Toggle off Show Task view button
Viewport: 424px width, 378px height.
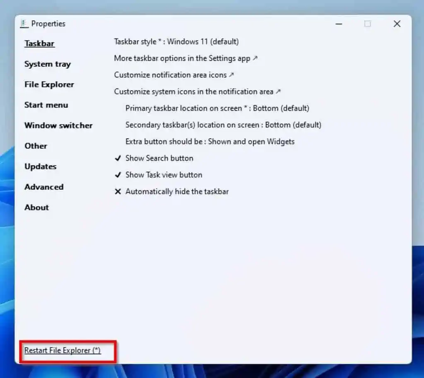pos(164,175)
